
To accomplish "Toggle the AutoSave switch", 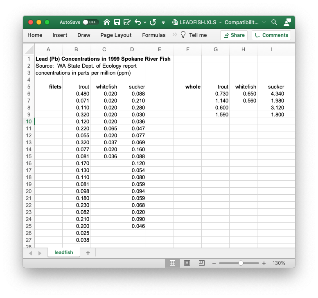I will point(90,22).
